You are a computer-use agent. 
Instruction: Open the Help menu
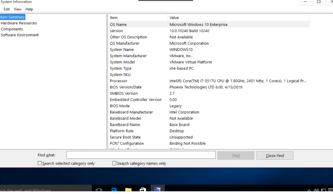(x=29, y=9)
